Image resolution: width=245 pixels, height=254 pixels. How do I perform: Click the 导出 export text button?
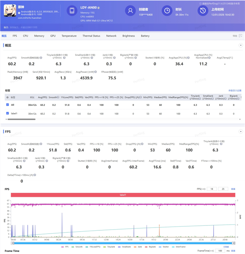click(x=235, y=36)
